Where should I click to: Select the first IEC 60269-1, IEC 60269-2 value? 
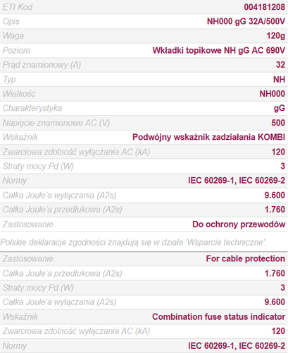tap(237, 181)
